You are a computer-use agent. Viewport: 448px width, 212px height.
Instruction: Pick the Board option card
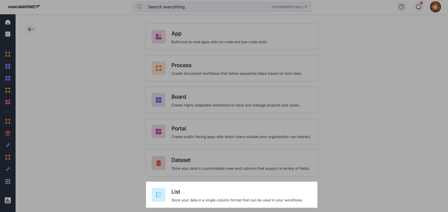pyautogui.click(x=232, y=100)
